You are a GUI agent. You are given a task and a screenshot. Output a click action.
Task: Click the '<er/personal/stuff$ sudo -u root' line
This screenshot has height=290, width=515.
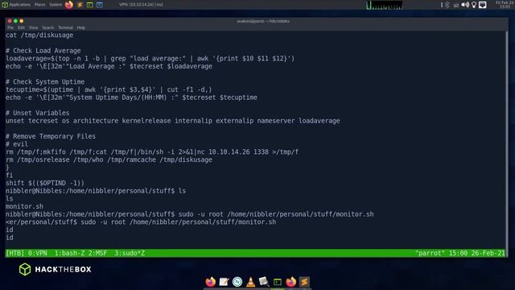(x=141, y=222)
